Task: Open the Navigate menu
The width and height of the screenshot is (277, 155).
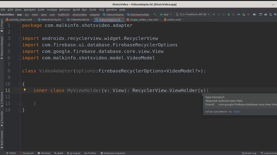Action: [30, 9]
